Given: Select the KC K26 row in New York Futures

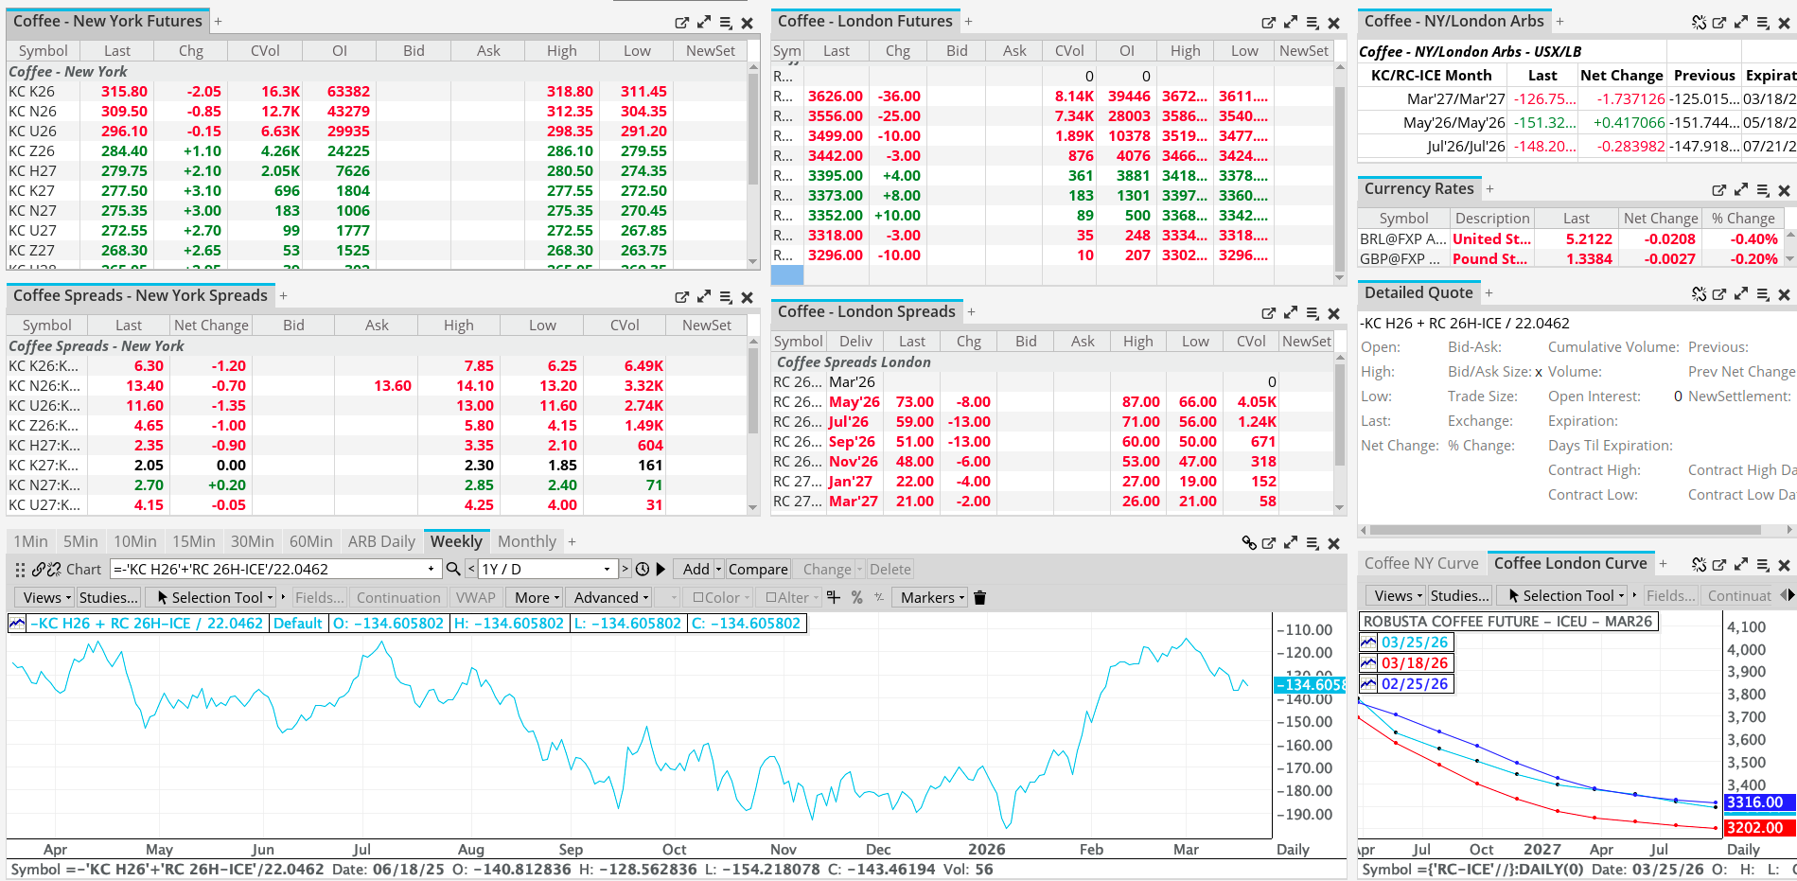Looking at the screenshot, I should point(377,92).
